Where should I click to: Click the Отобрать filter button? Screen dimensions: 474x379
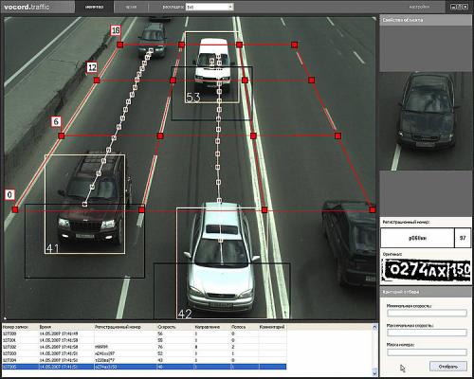coord(448,367)
